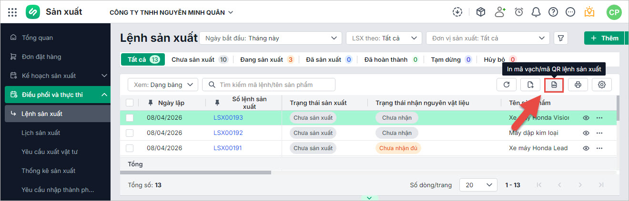
Task: Open table settings gear icon
Action: [602, 85]
